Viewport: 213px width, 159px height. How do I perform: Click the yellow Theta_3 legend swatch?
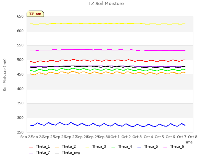pos(87,147)
